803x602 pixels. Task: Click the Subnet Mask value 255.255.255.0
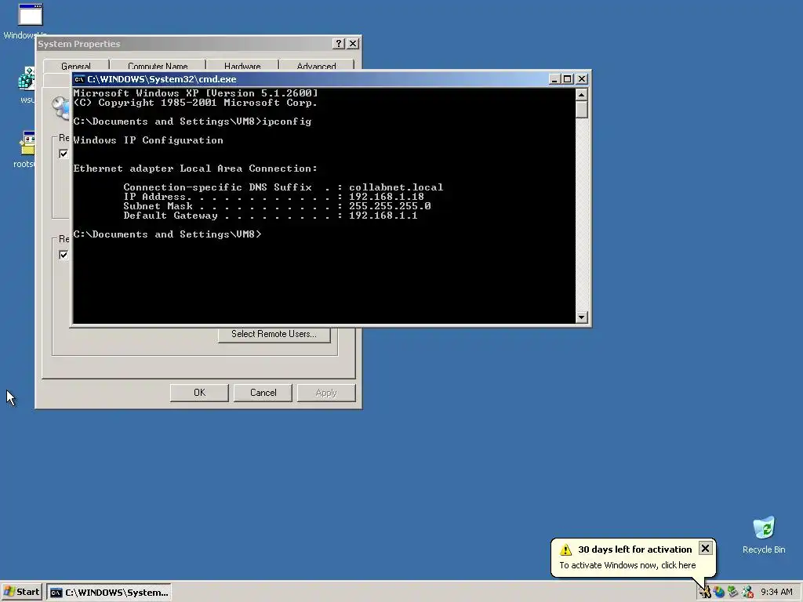tap(390, 206)
